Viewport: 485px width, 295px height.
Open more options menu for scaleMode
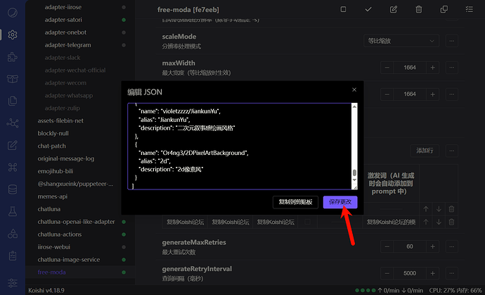coord(451,41)
